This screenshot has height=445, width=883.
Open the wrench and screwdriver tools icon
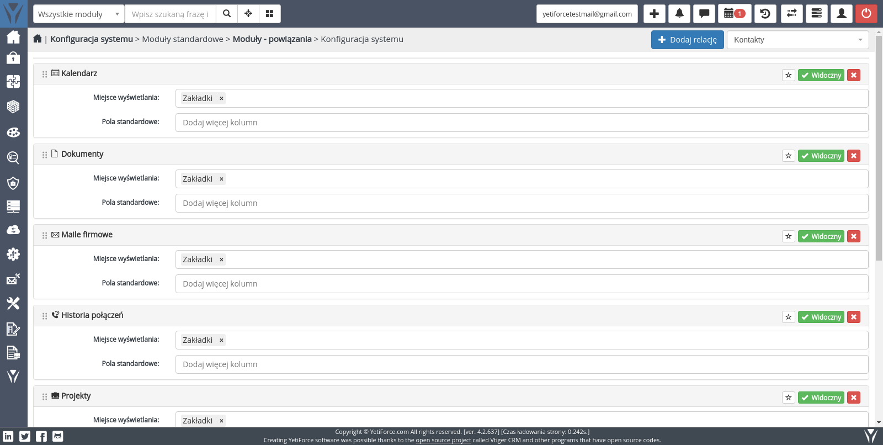point(13,303)
